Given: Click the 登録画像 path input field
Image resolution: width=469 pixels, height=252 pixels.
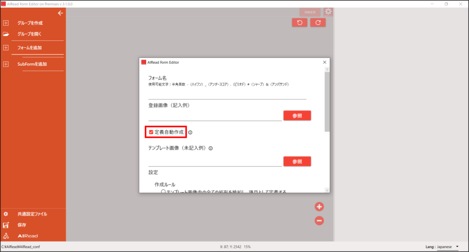Looking at the screenshot, I should point(215,116).
